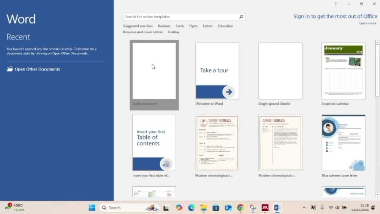
Task: Choose the Blank document template
Action: click(154, 75)
